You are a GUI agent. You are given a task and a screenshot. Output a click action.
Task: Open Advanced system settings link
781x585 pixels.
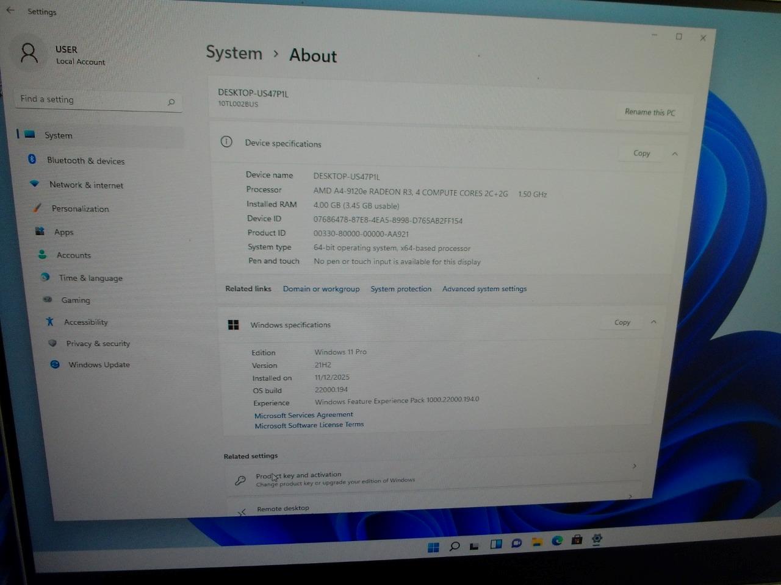484,289
